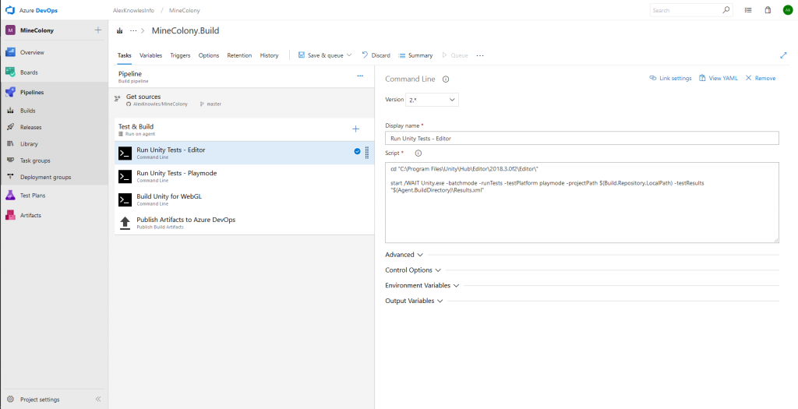Click the View YAML link
798x409 pixels.
coord(718,78)
